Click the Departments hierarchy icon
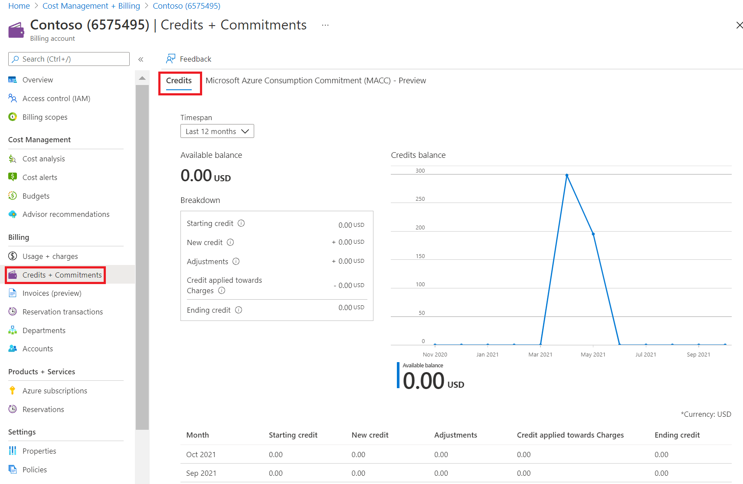Viewport: 743px width, 484px height. point(13,330)
